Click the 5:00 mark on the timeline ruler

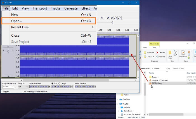[109, 30]
